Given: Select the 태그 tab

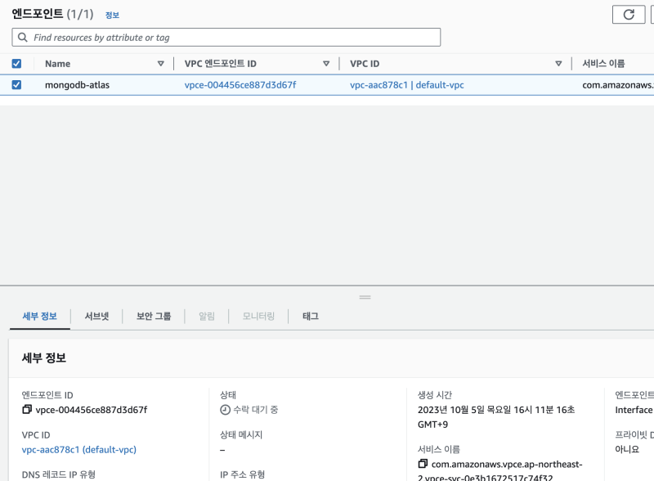Looking at the screenshot, I should pos(311,317).
